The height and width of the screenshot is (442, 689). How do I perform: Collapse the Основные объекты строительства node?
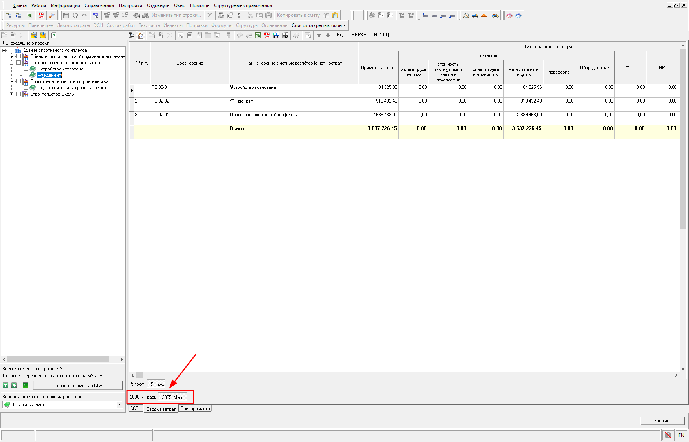pyautogui.click(x=12, y=63)
